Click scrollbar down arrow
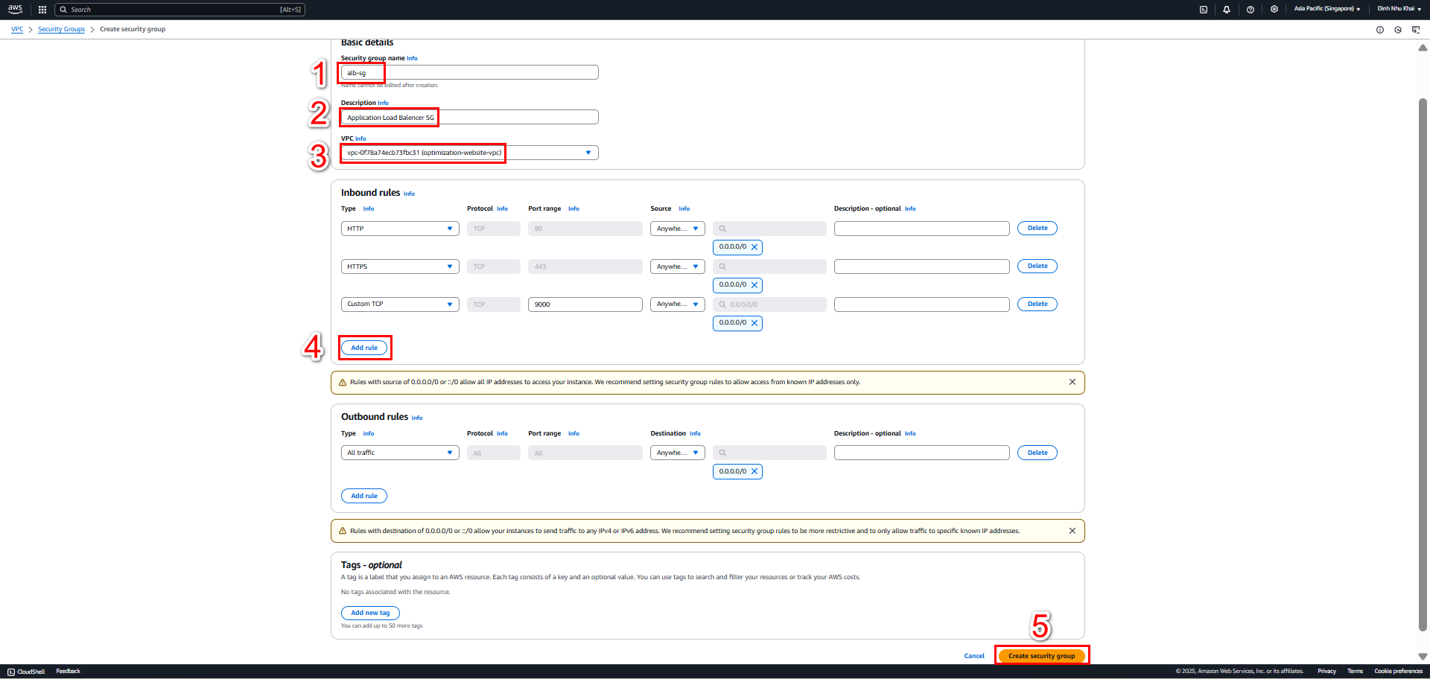The image size is (1430, 679). 1423,657
